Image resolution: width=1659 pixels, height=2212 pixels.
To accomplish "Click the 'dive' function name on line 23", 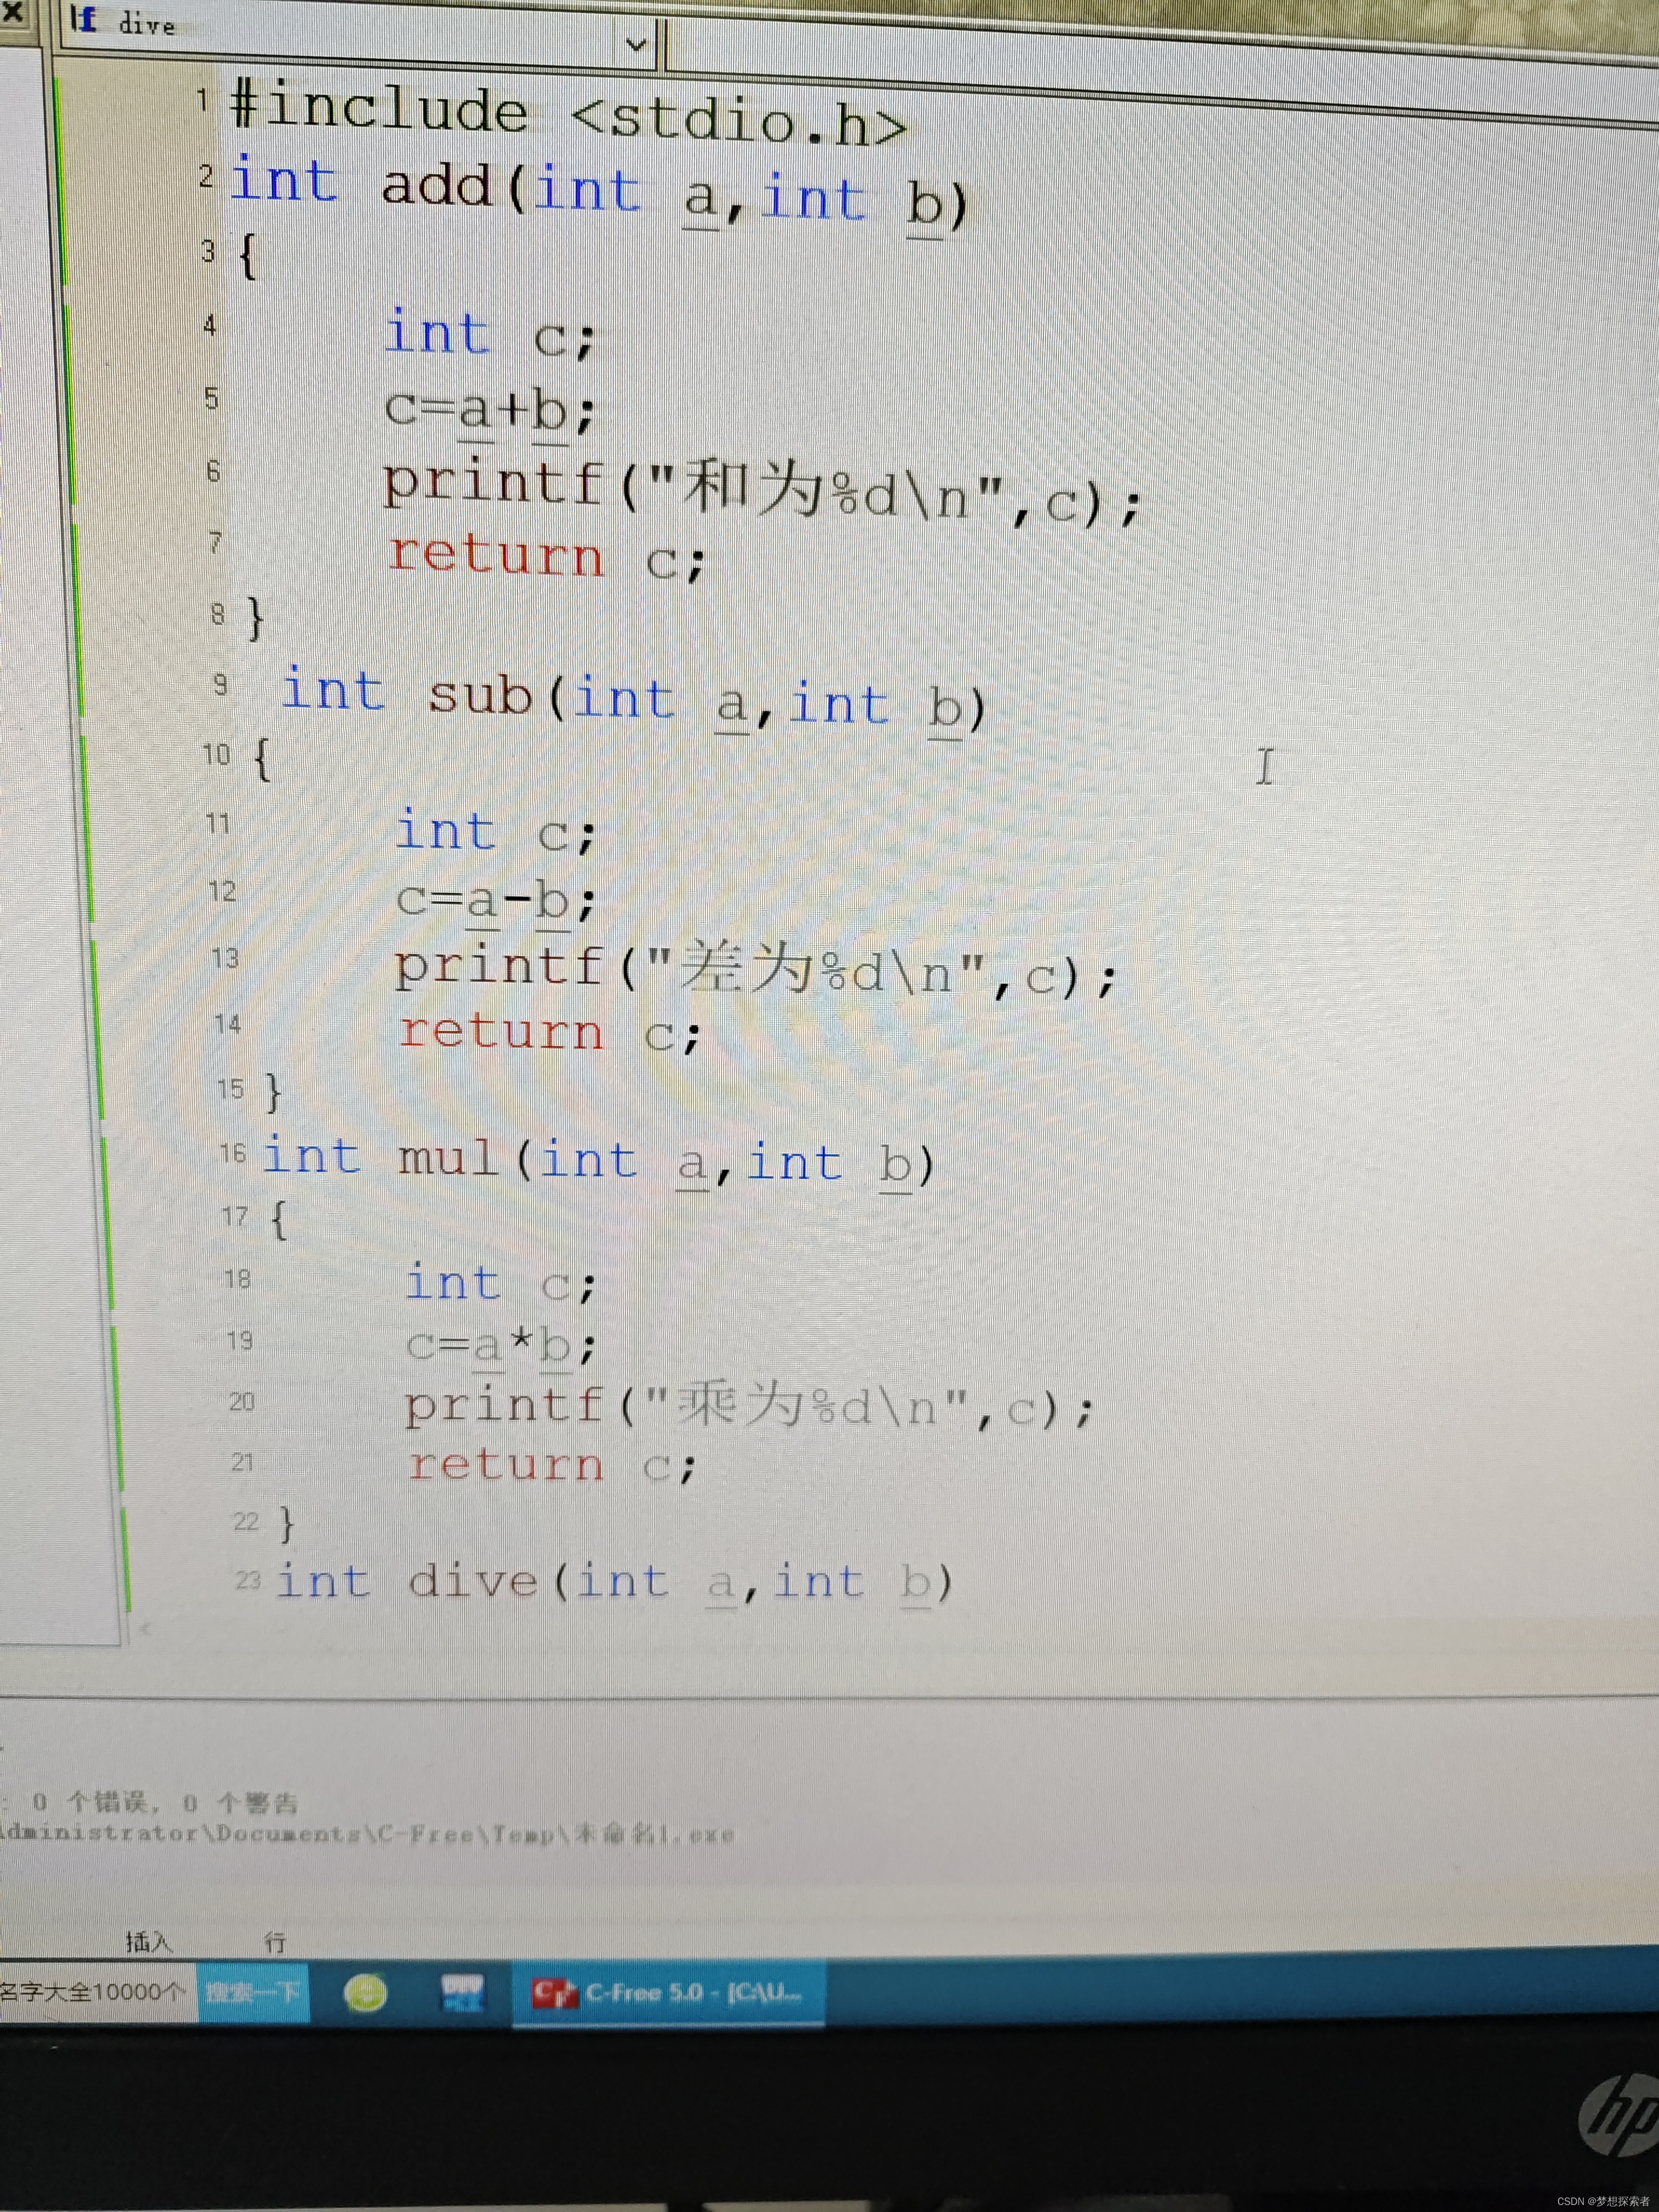I will [x=473, y=1581].
